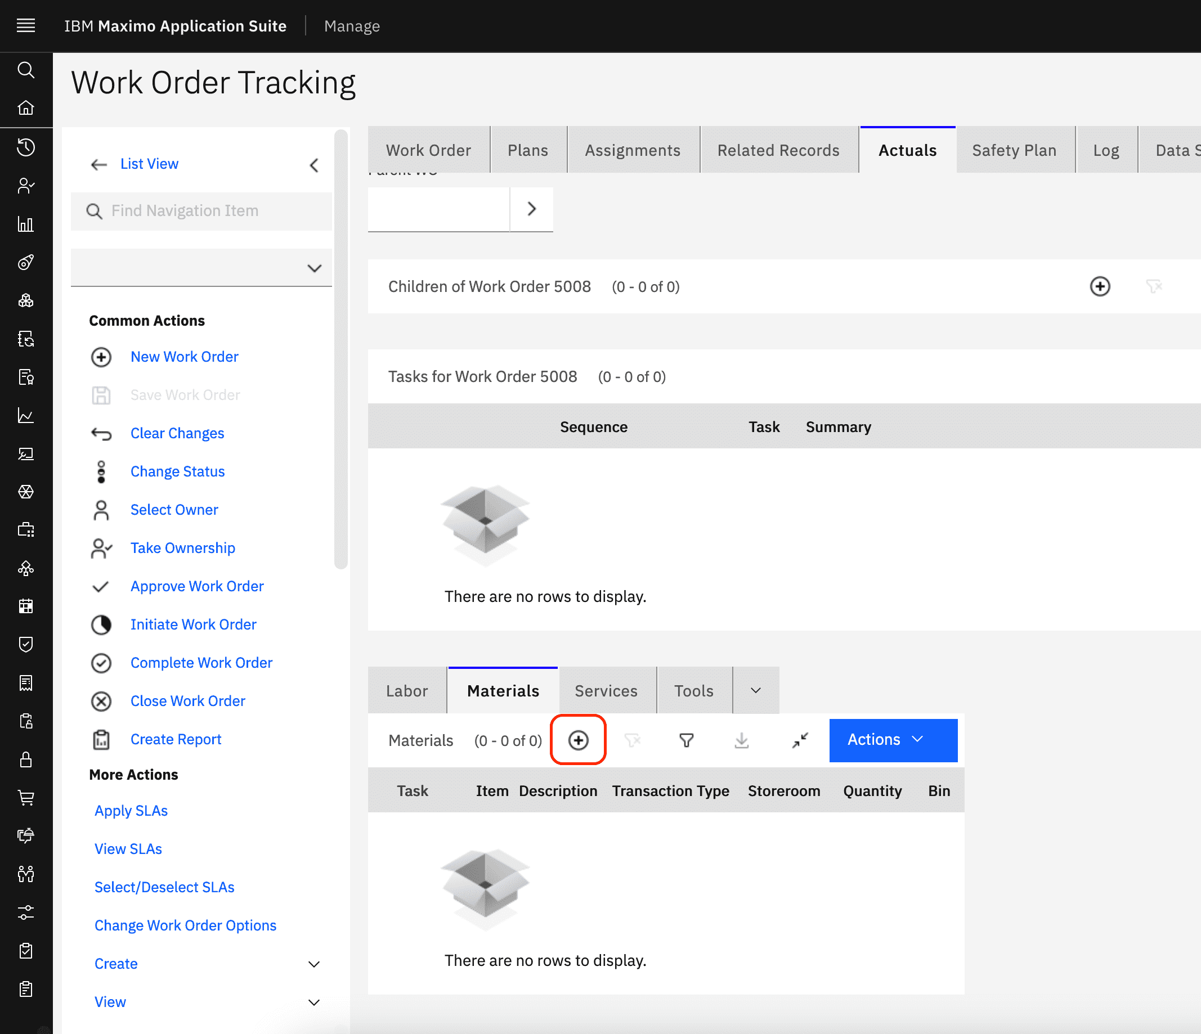This screenshot has height=1034, width=1201.
Task: Click the Change Status link
Action: tap(177, 471)
